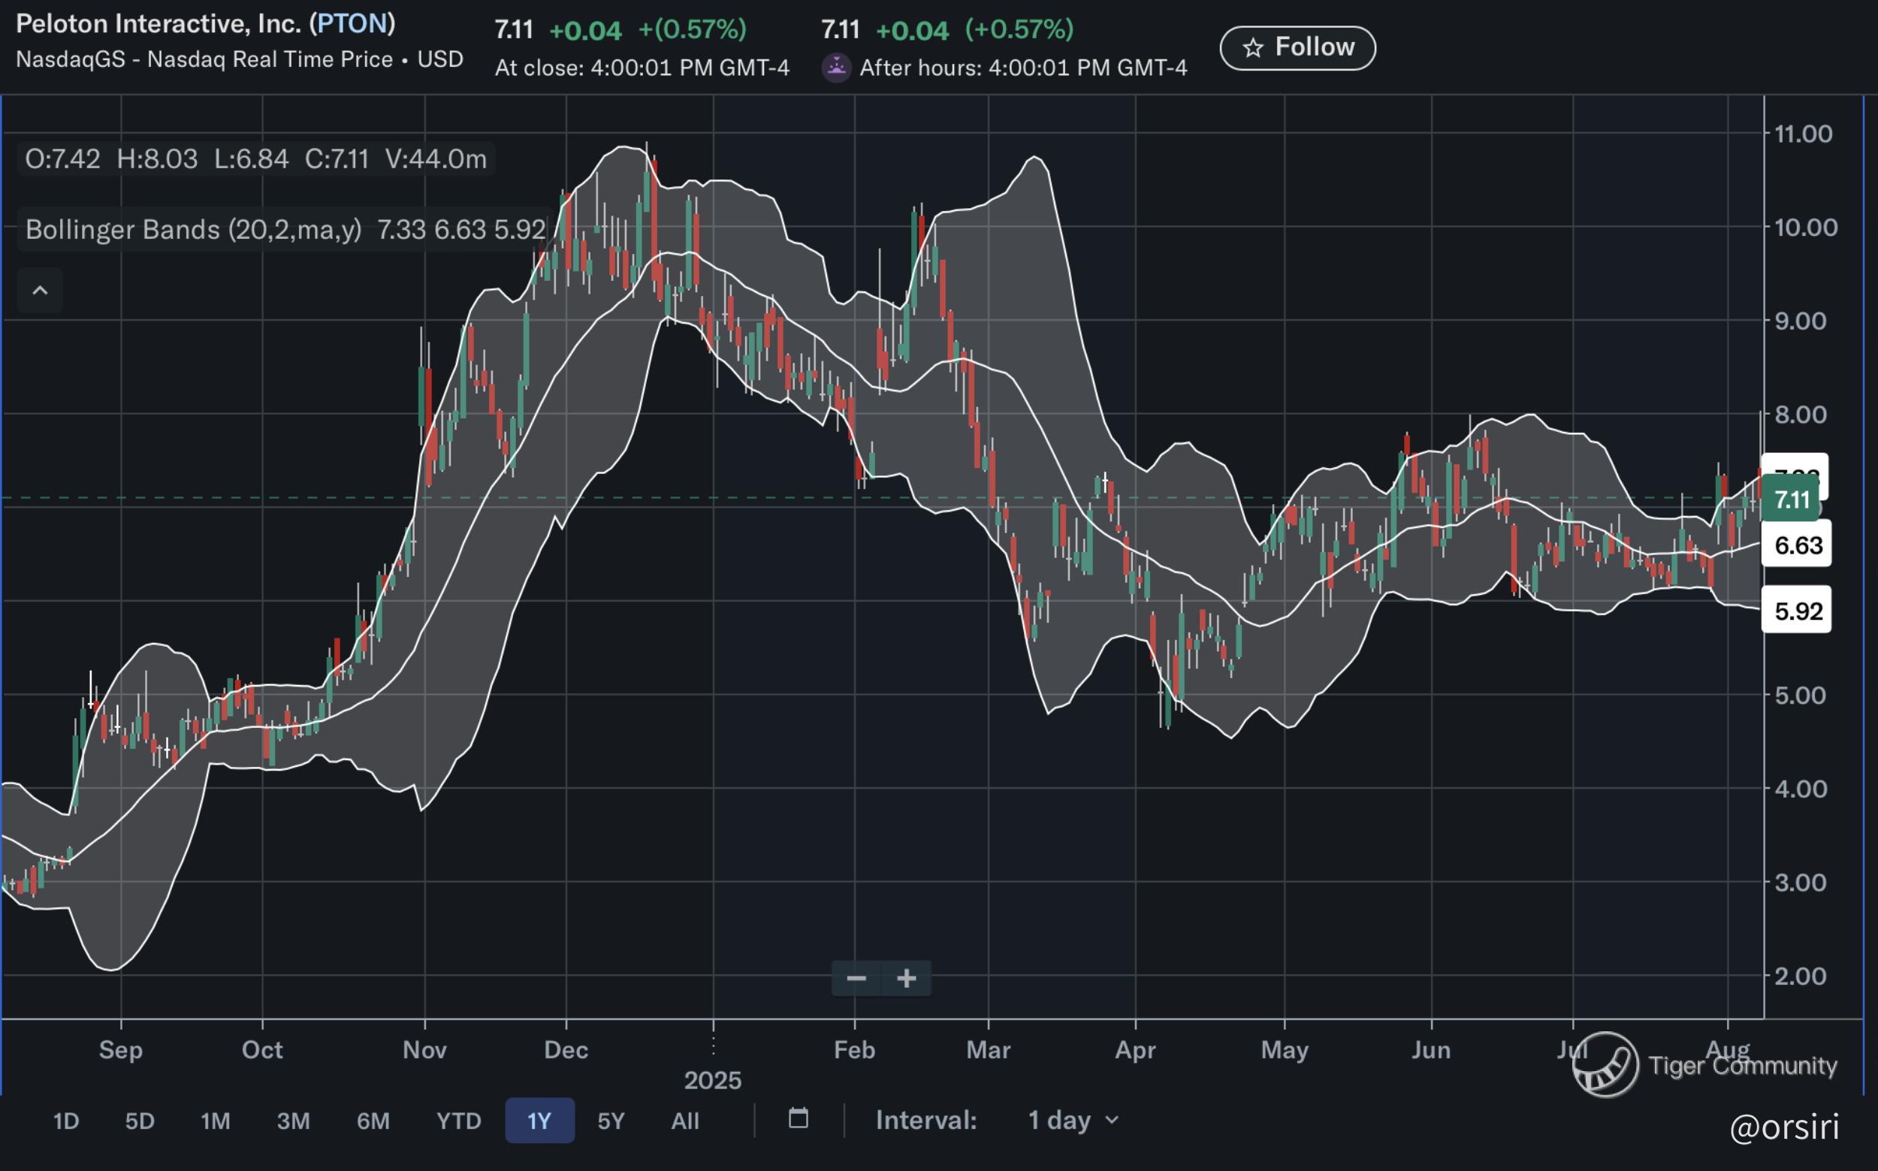Select the 5D time range
The height and width of the screenshot is (1171, 1878).
[x=140, y=1121]
